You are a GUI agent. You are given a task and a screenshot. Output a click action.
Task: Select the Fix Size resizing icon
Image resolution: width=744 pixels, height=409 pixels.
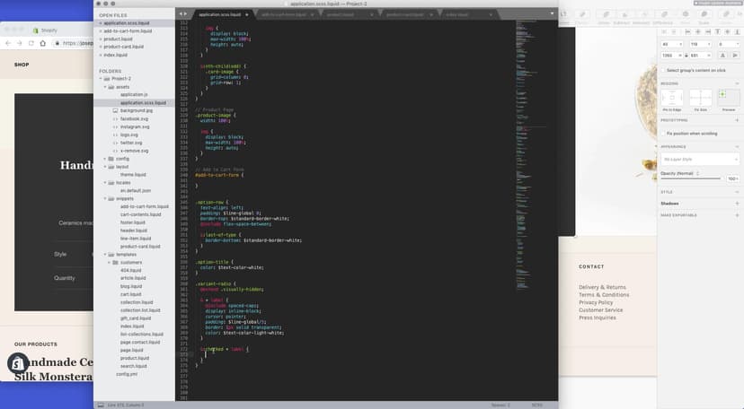coord(700,97)
